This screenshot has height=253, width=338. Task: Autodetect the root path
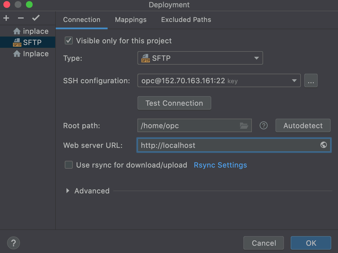point(303,125)
